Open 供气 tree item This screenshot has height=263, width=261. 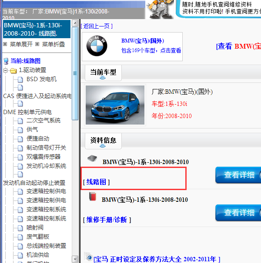pyautogui.click(x=32, y=129)
